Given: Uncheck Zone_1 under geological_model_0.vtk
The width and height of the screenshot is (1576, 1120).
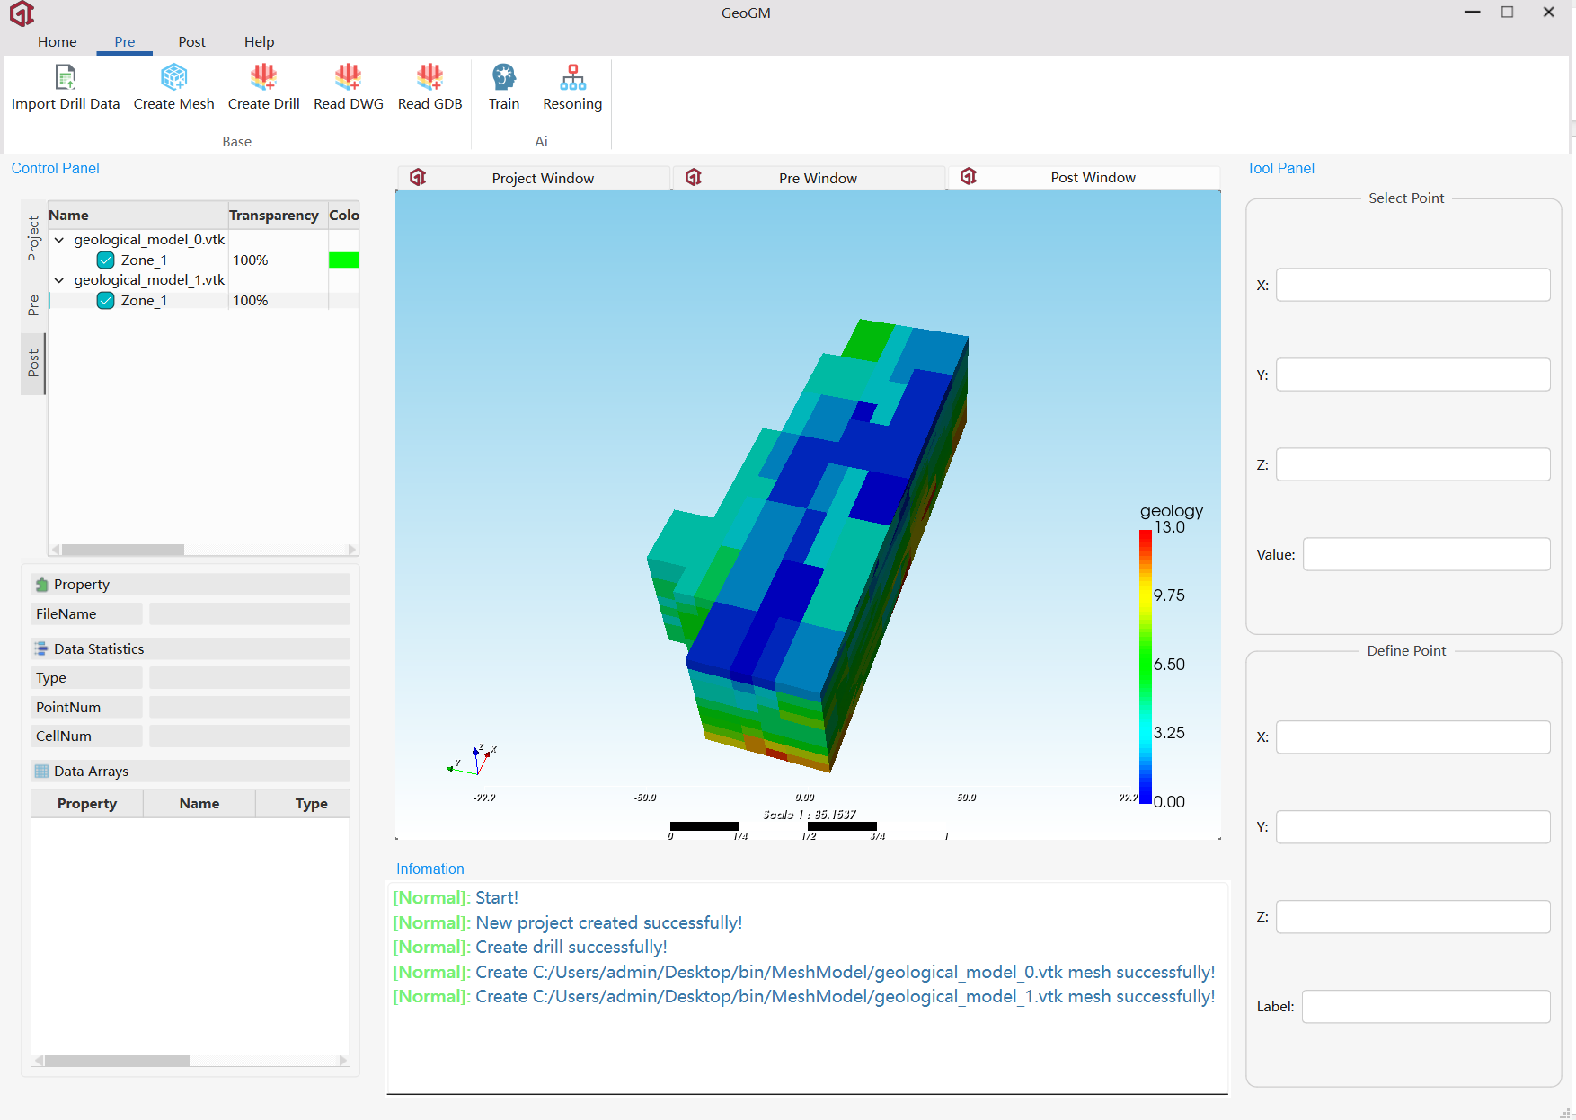Looking at the screenshot, I should (x=106, y=260).
